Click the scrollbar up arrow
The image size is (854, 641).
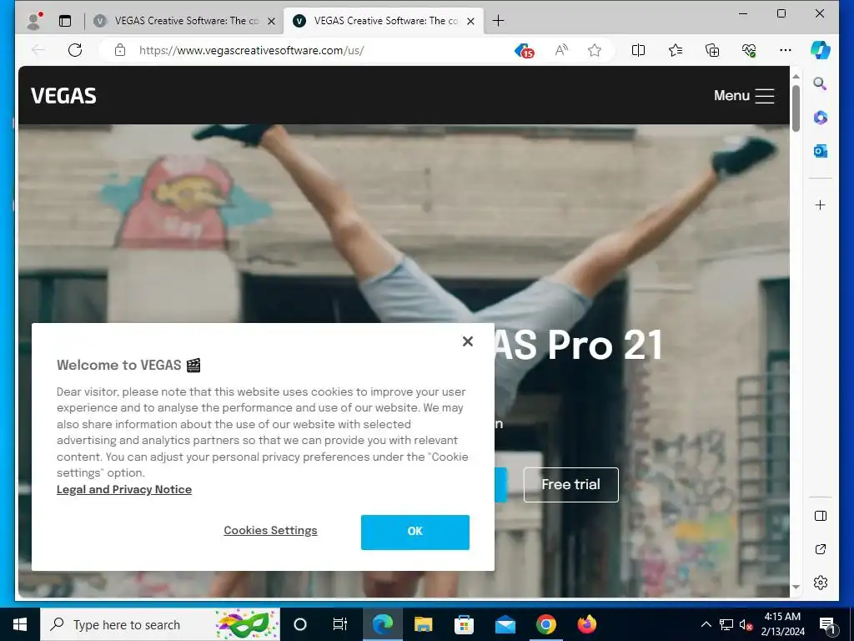[x=796, y=76]
